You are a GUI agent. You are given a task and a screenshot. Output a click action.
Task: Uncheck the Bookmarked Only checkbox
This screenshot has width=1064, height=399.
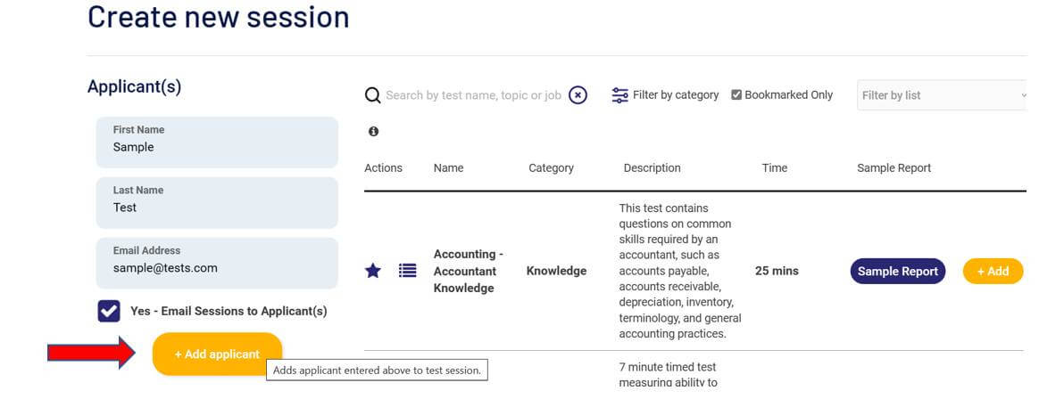tap(736, 94)
